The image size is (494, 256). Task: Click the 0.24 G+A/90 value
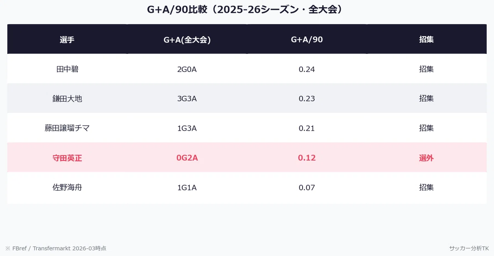pos(307,69)
